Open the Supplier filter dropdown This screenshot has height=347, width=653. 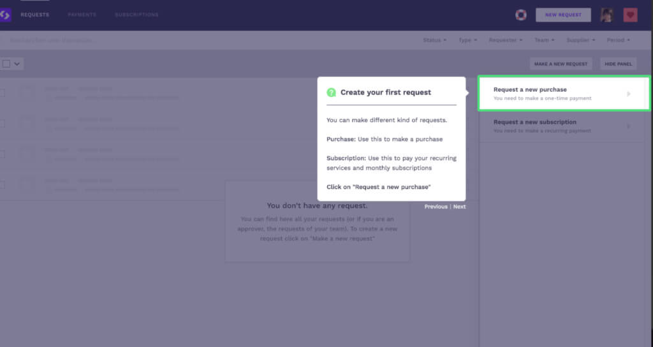point(580,40)
